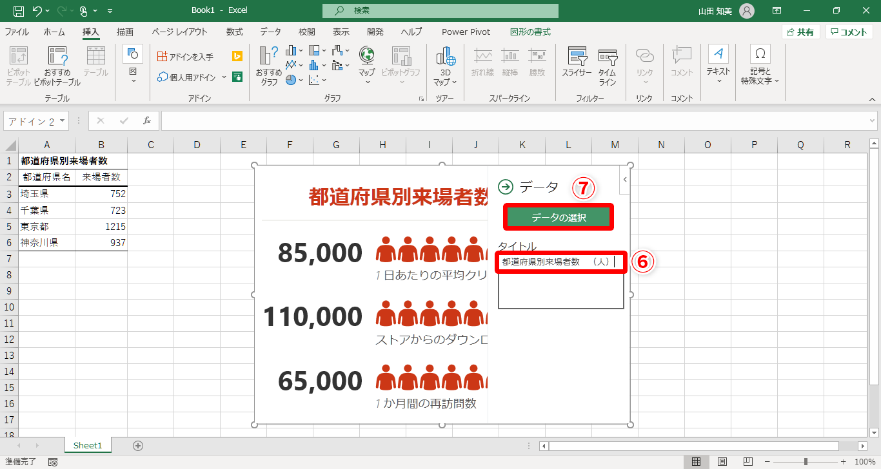The width and height of the screenshot is (881, 469).
Task: Open the Bing Maps add-in icon
Action: 237,57
